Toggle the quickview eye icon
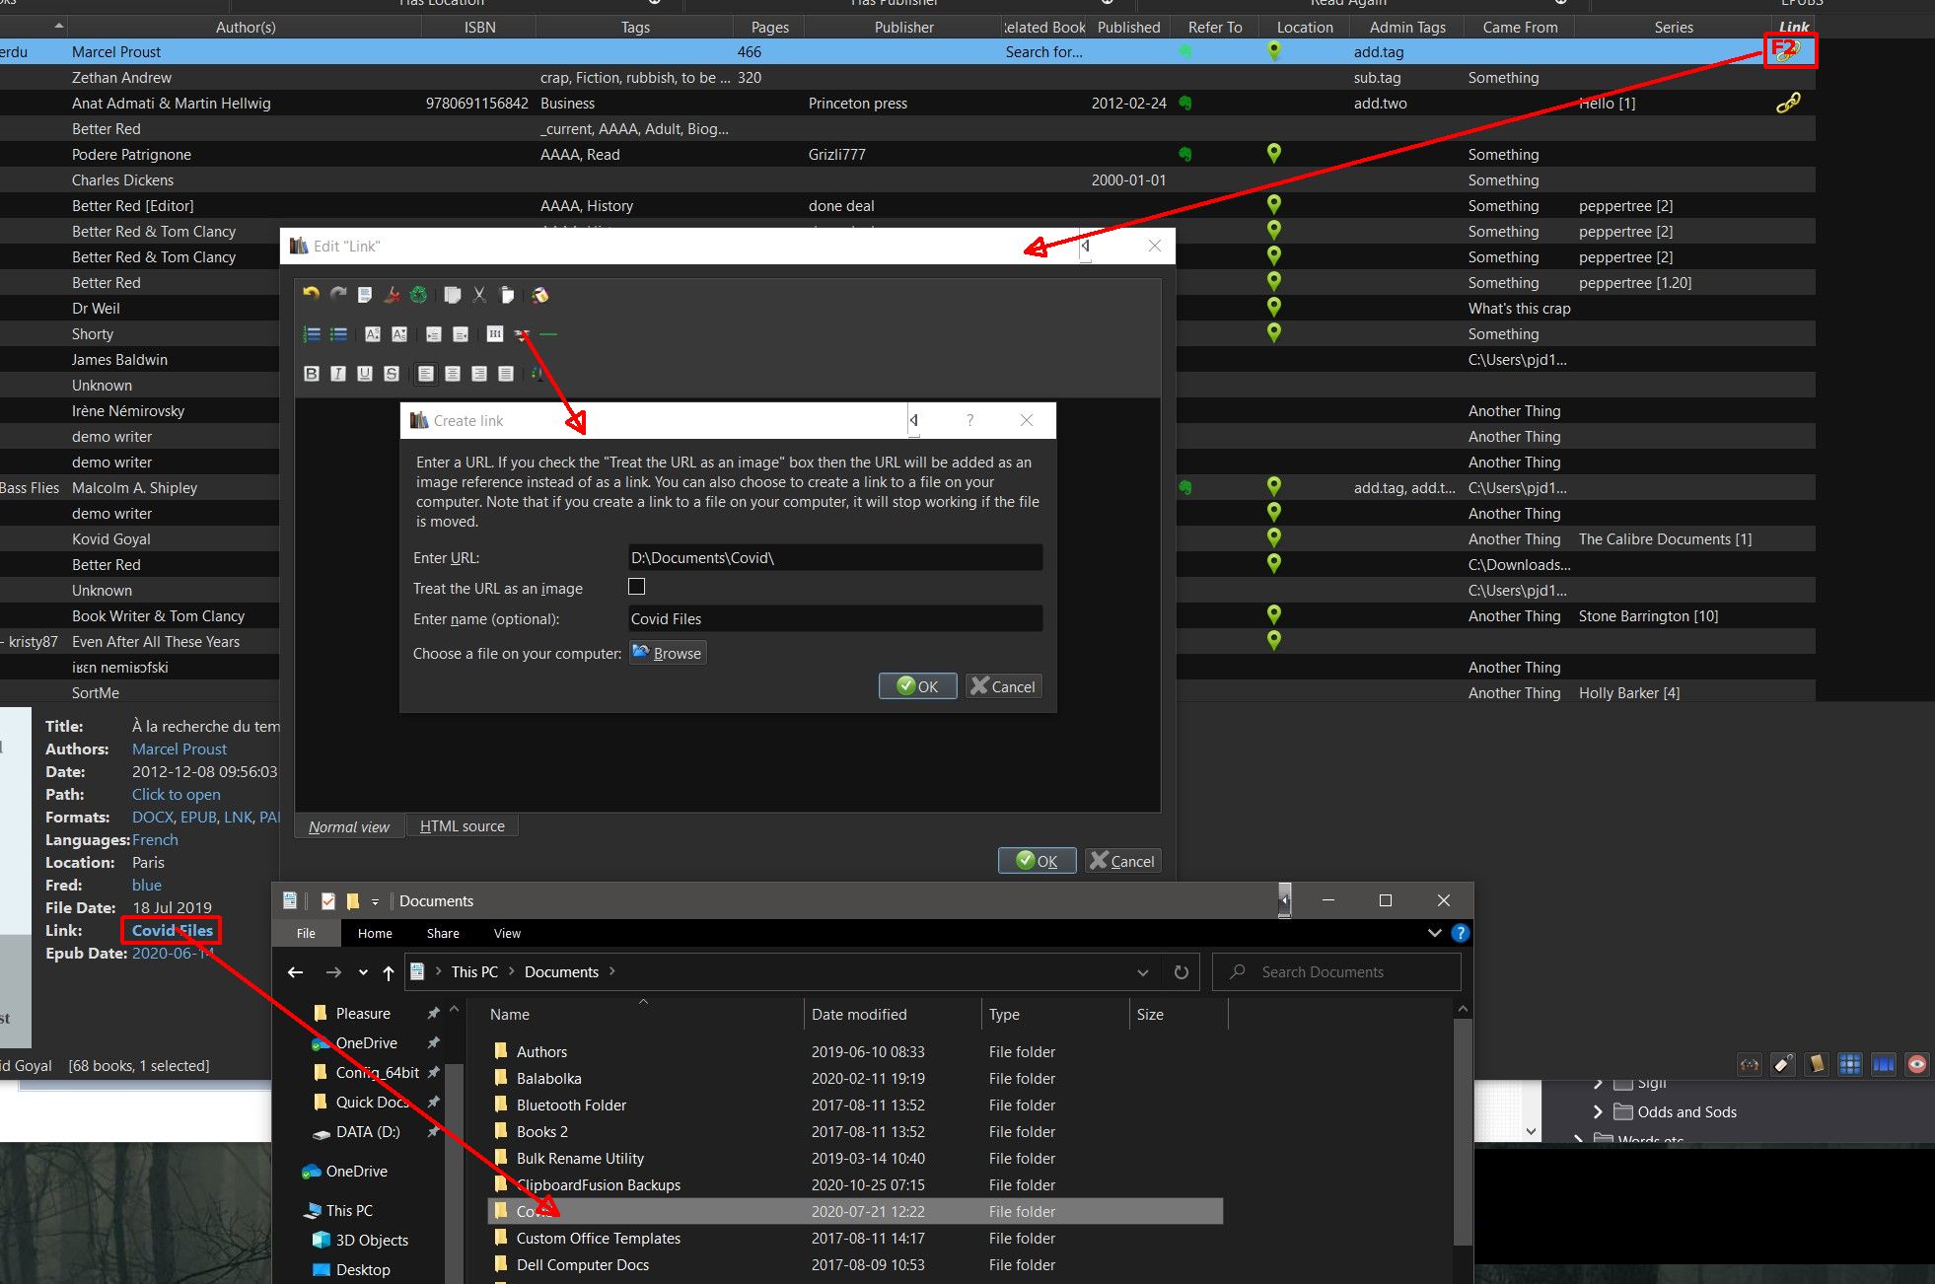 pos(1916,1063)
